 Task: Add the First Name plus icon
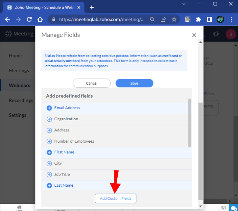tap(49, 152)
